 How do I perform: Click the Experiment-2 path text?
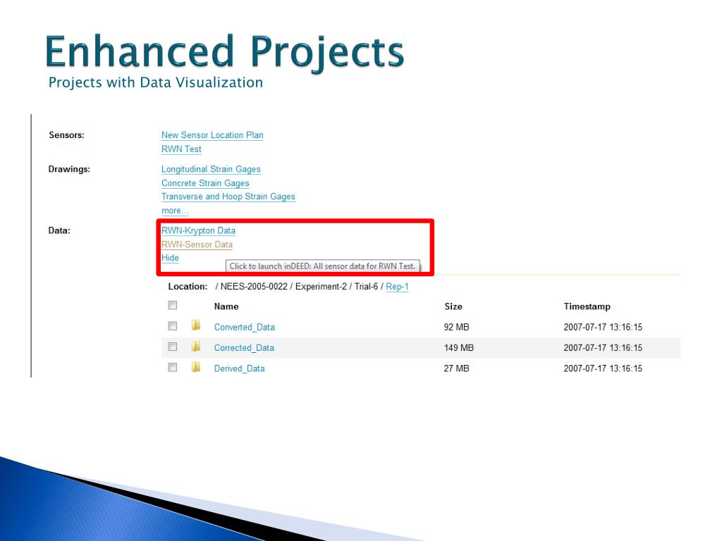(x=321, y=287)
